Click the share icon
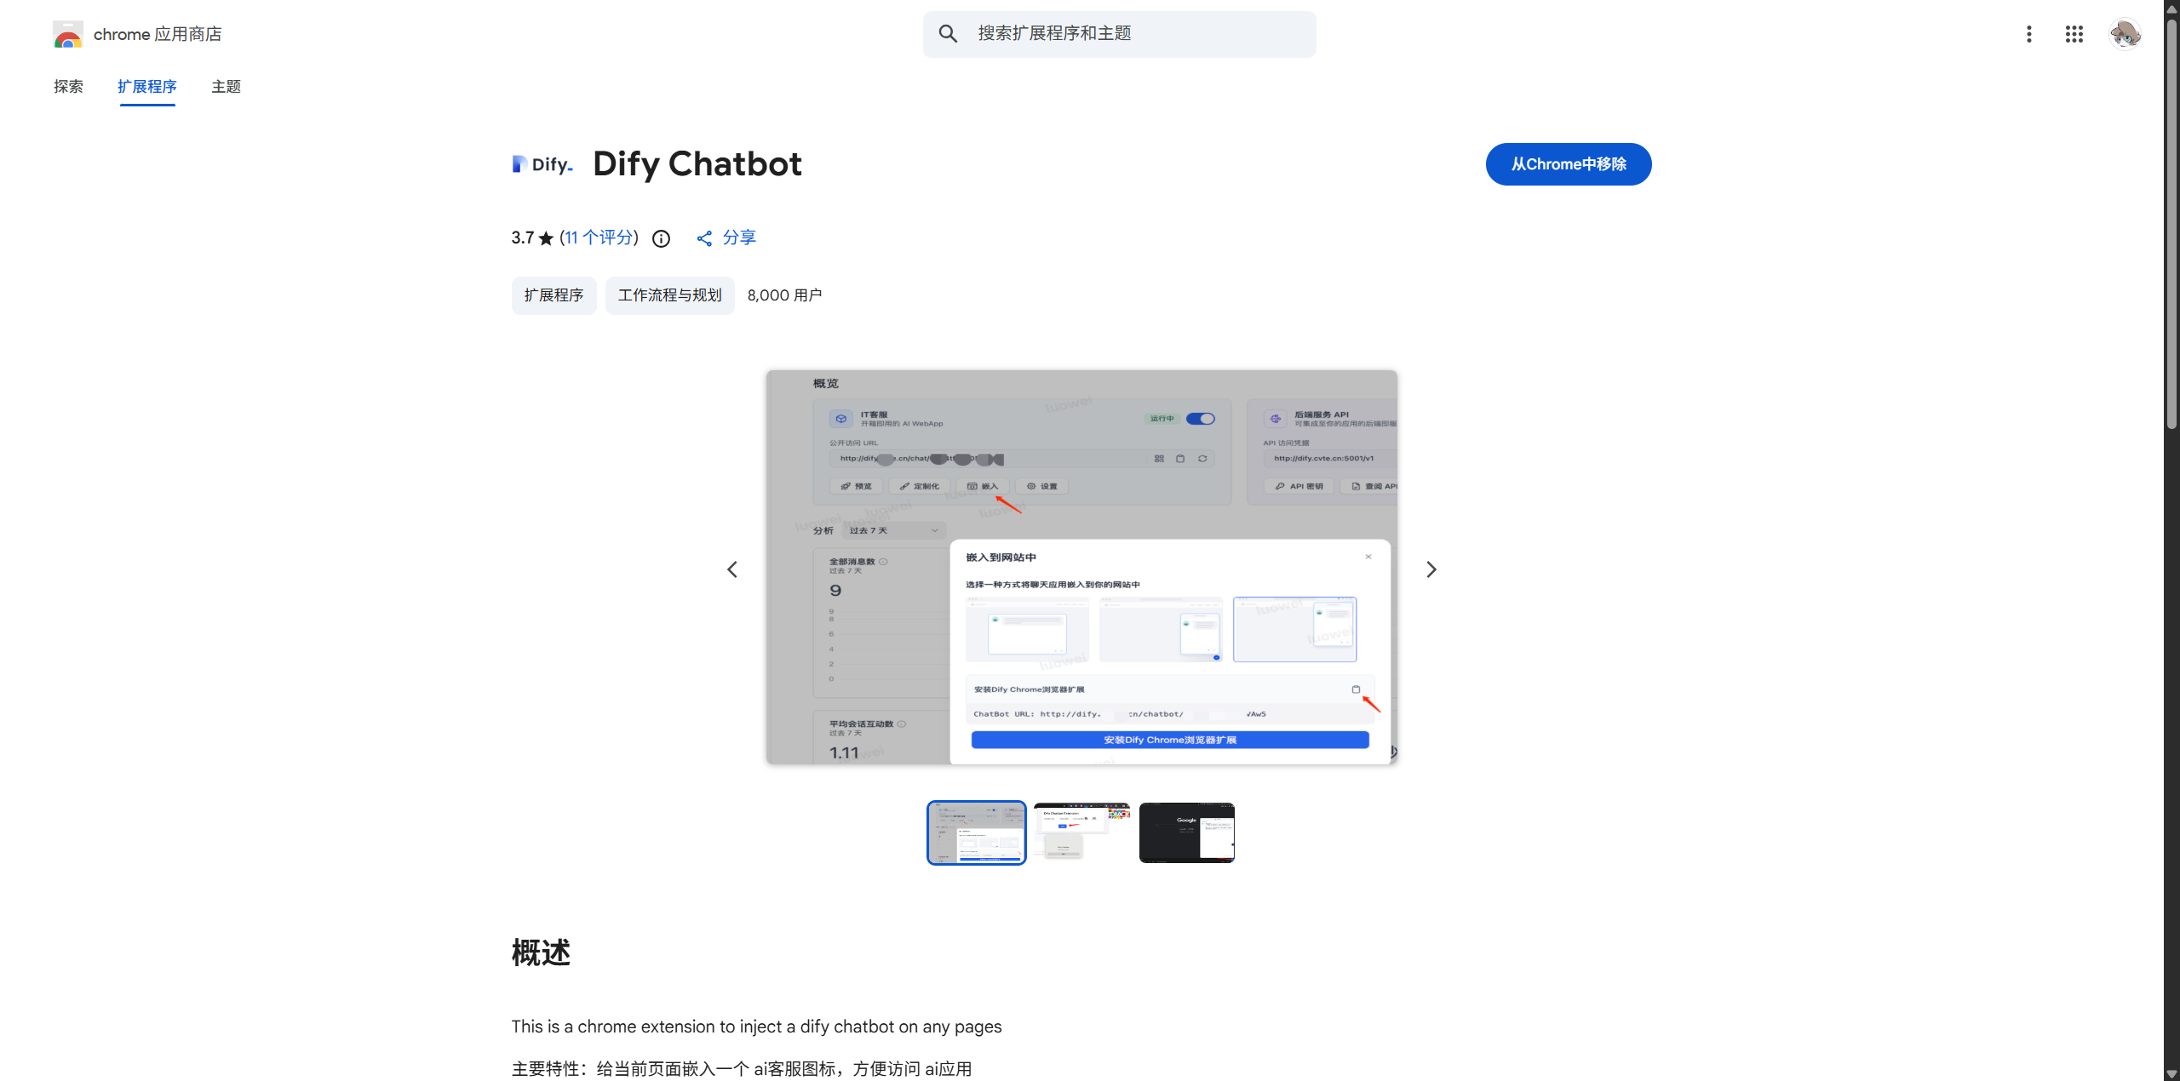Image resolution: width=2180 pixels, height=1081 pixels. pos(704,239)
